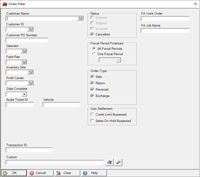Click the Inventory Site F12 lookup icon
Viewport: 200px width, 177px height.
[x=31, y=73]
